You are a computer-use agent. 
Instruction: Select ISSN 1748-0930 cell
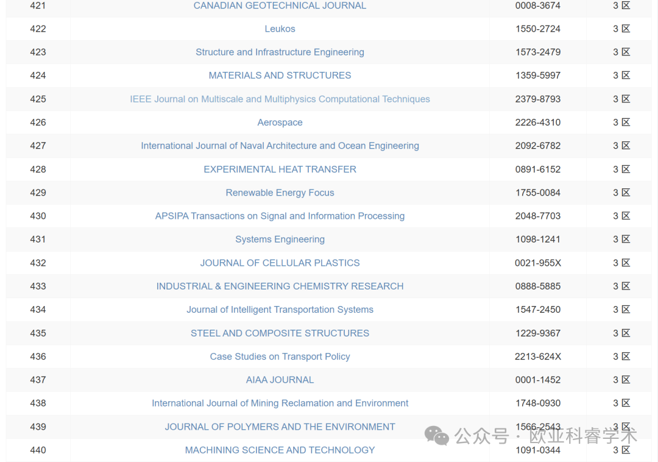pos(538,403)
